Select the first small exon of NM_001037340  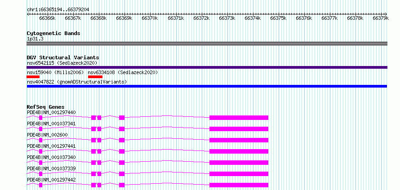40,163
